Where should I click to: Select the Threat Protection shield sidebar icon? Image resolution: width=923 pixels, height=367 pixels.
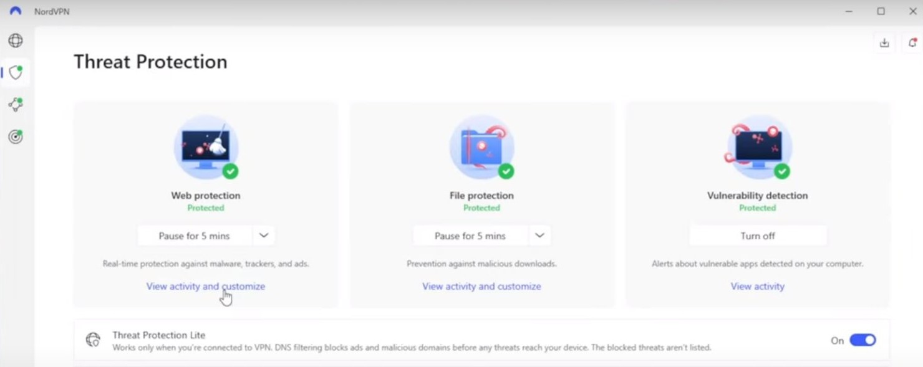tap(16, 72)
